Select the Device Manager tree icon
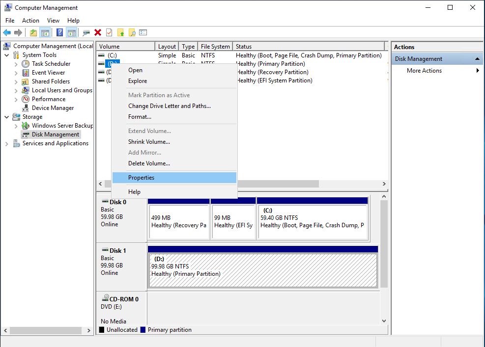Screen dimensions: 485x347 [x=26, y=108]
